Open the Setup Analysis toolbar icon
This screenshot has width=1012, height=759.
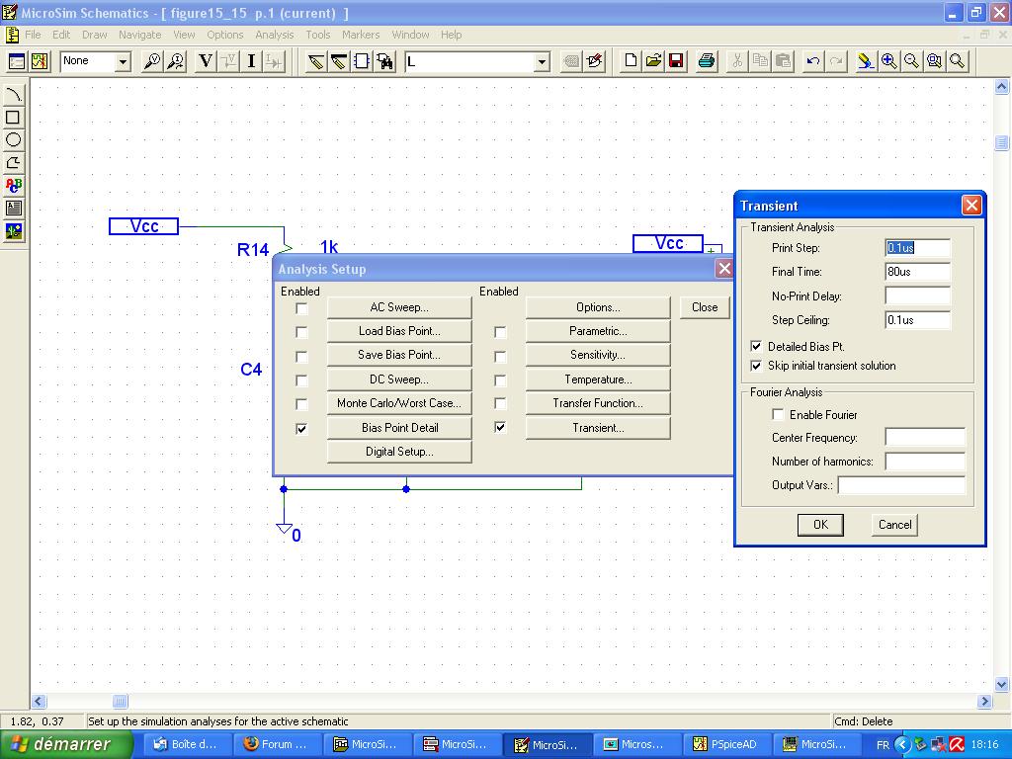17,61
